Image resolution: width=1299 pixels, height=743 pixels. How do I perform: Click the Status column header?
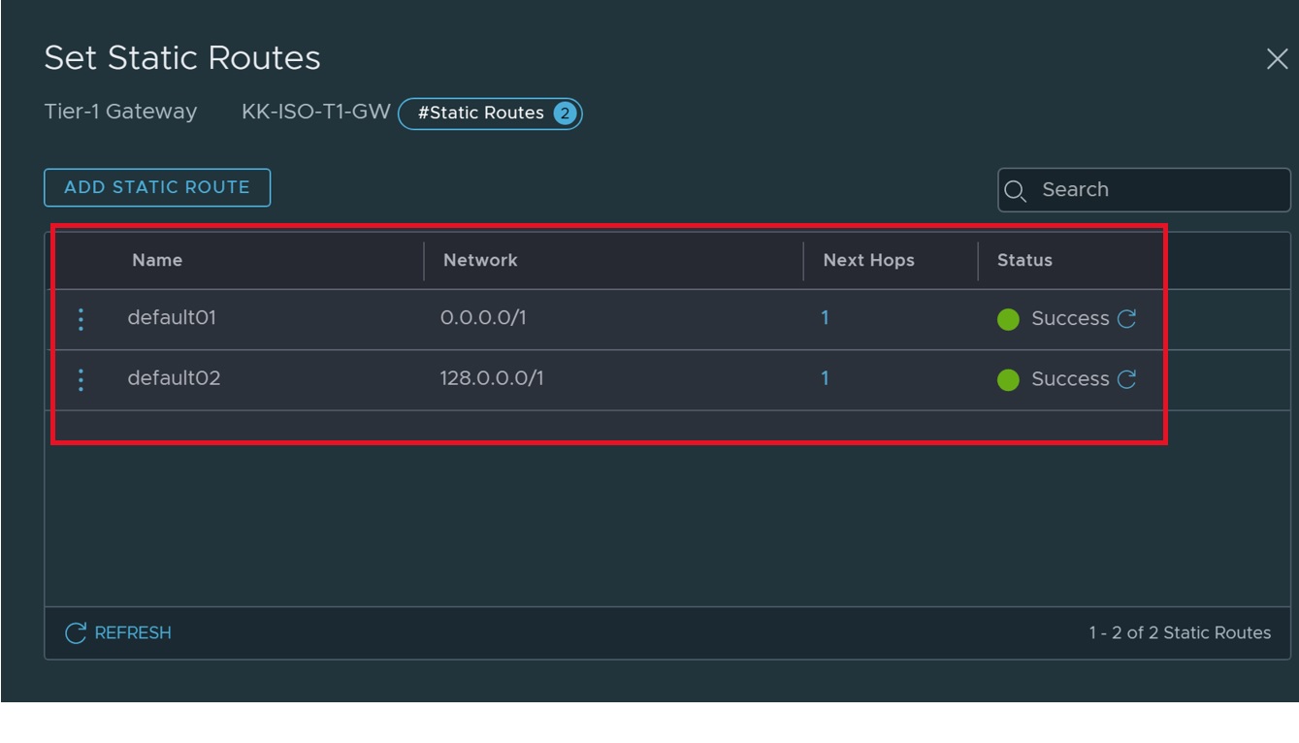[x=1024, y=260]
